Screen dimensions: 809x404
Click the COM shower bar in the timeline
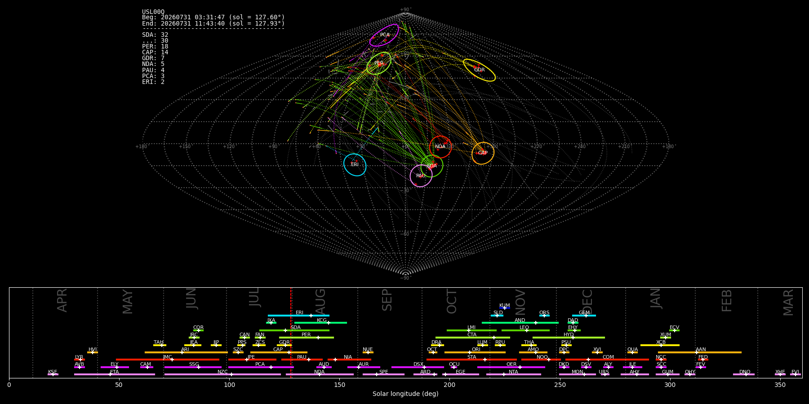coord(607,360)
